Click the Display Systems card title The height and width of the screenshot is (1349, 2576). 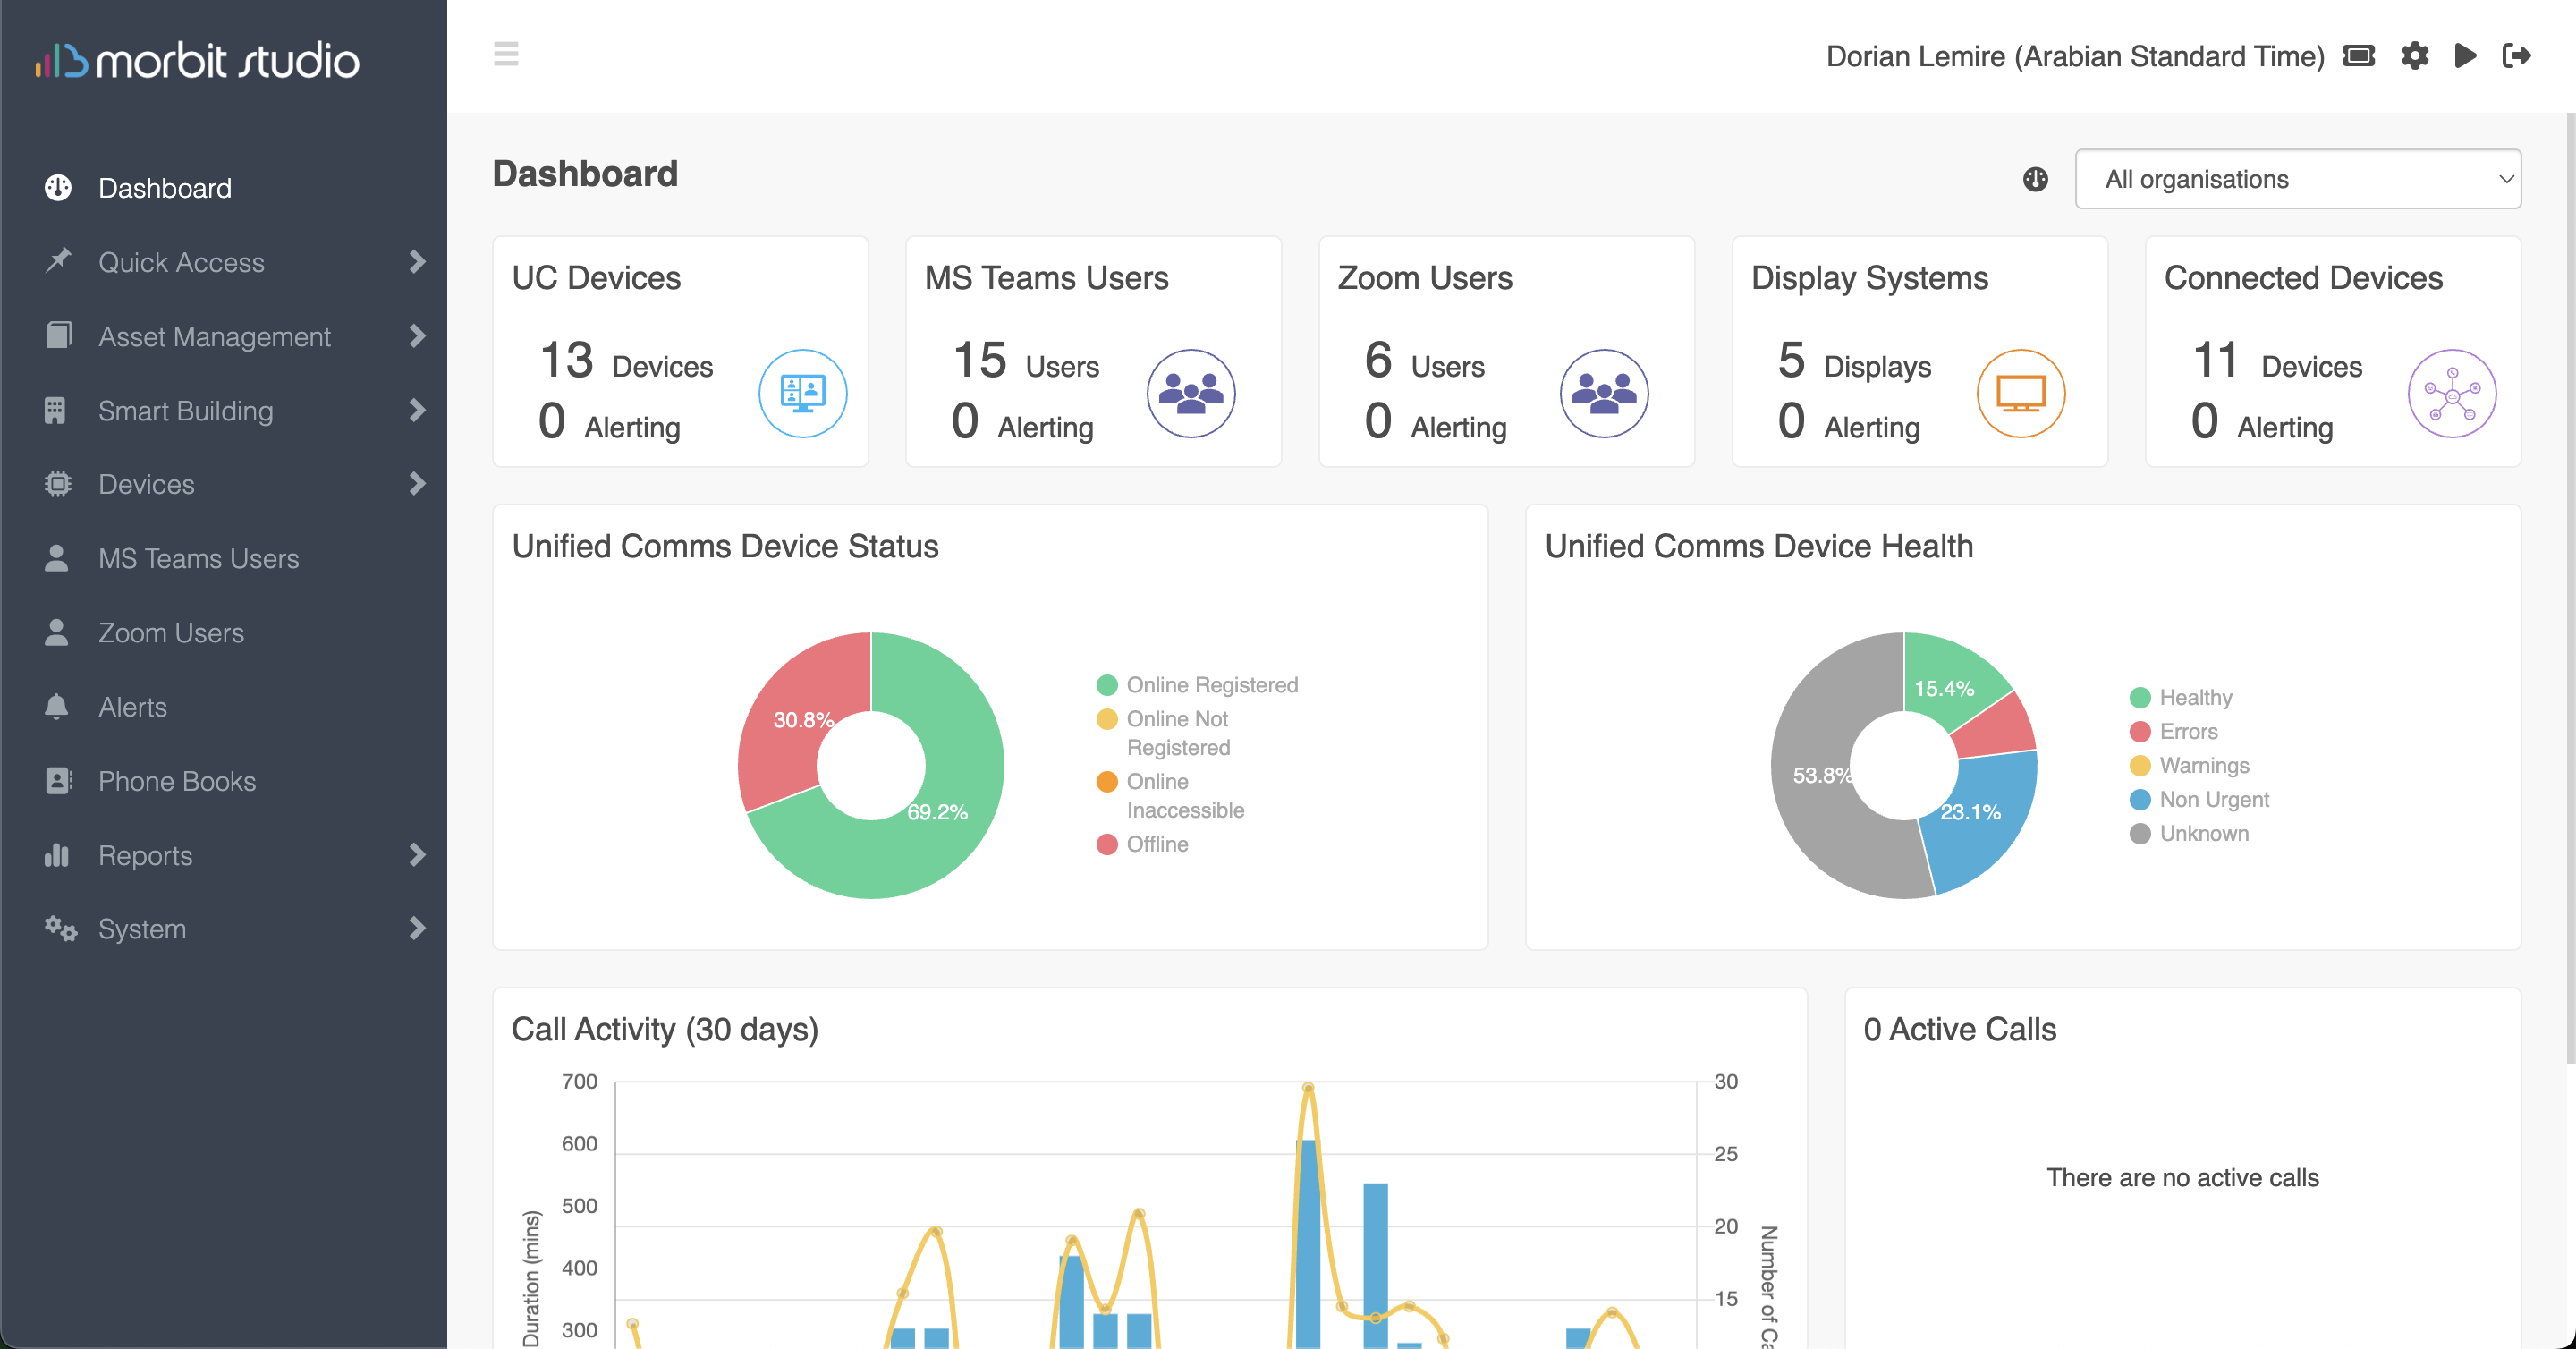[x=1869, y=278]
